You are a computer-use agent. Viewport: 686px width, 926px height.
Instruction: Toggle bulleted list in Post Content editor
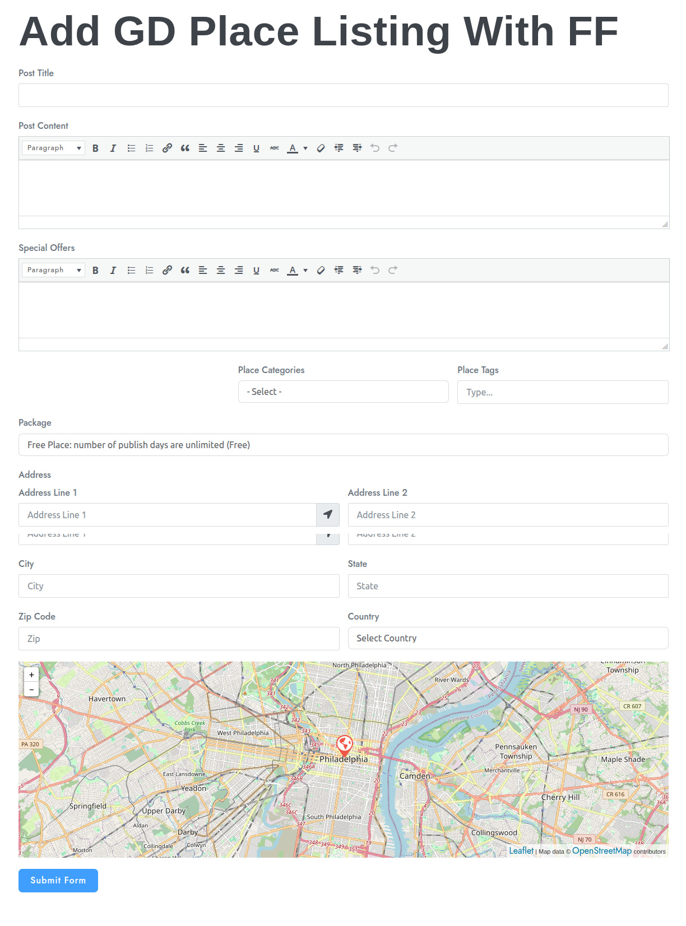131,148
